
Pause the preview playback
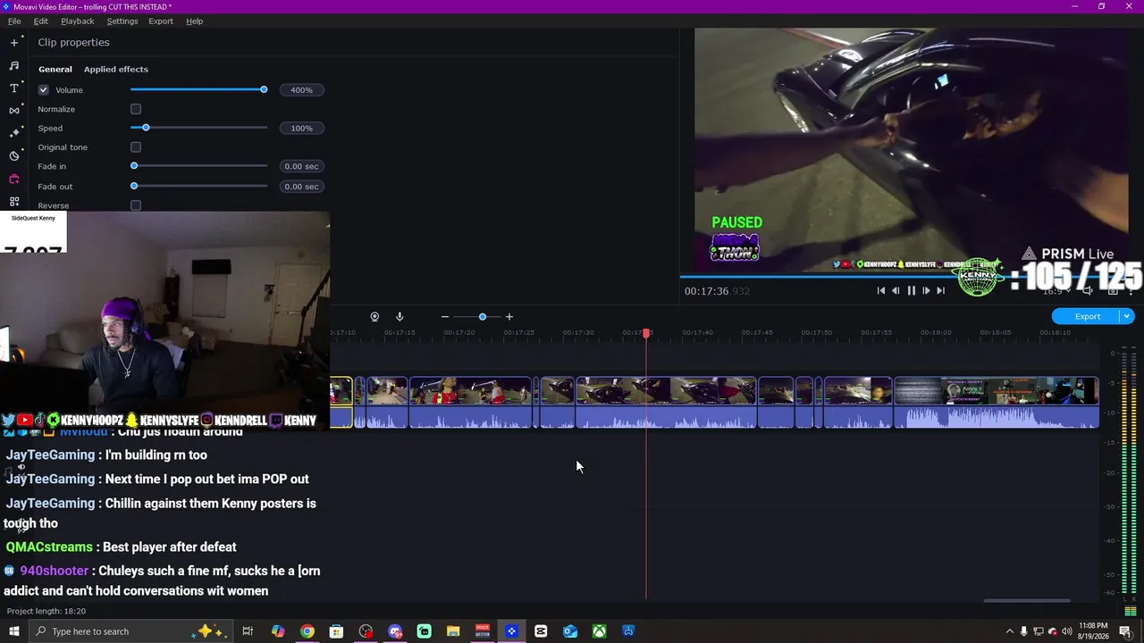(911, 290)
